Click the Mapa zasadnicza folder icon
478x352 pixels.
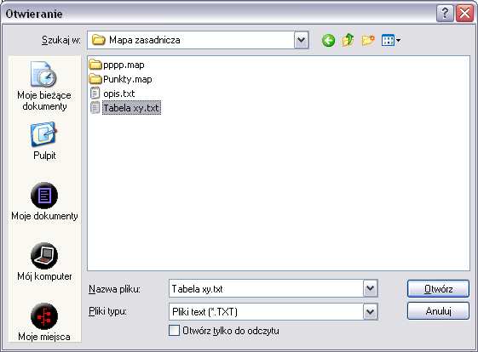pyautogui.click(x=99, y=40)
